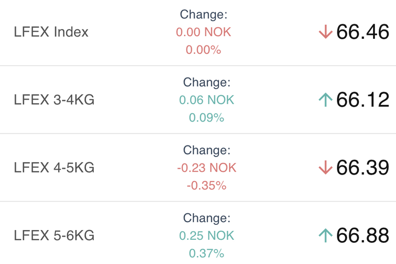The image size is (396, 264).
Task: Click the 66.46 index price
Action: tap(363, 32)
